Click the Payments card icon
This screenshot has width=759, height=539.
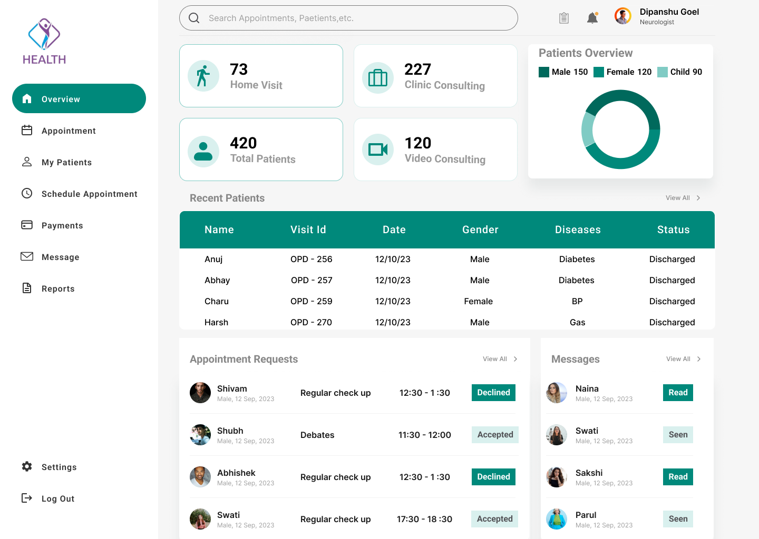27,225
